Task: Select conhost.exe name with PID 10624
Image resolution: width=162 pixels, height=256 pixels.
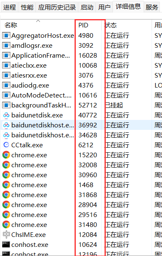Action: pos(30,245)
